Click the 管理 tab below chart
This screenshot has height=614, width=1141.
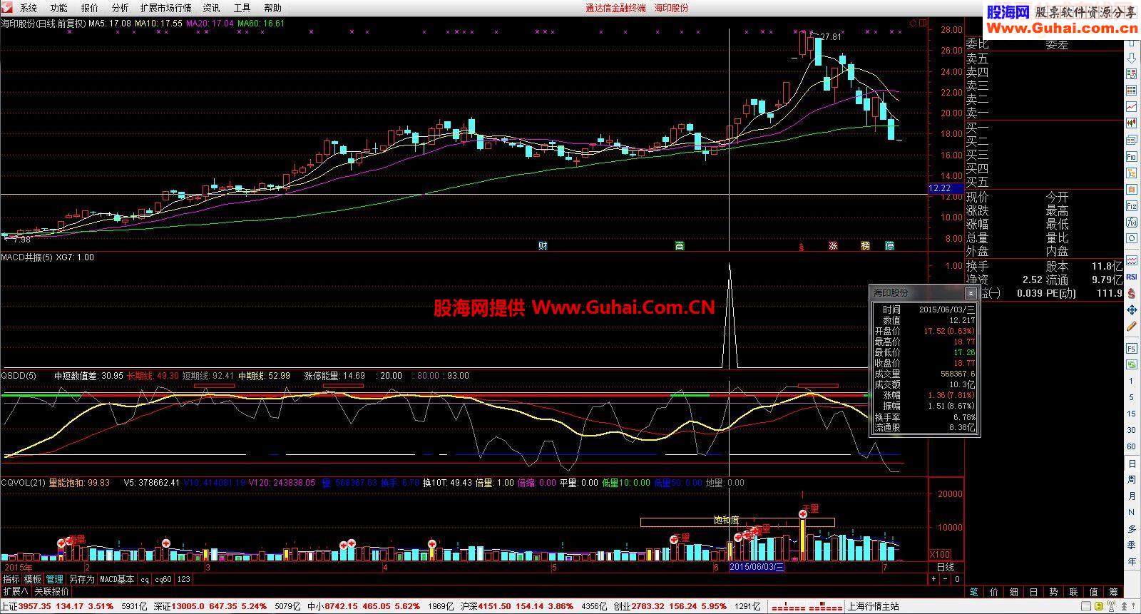click(x=55, y=579)
